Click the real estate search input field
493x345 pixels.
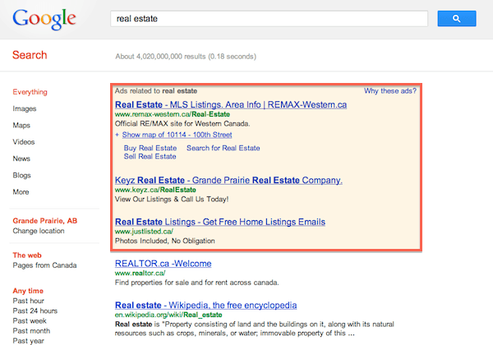(x=269, y=18)
